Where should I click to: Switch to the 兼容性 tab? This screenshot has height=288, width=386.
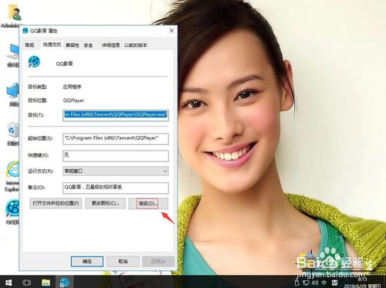point(73,45)
